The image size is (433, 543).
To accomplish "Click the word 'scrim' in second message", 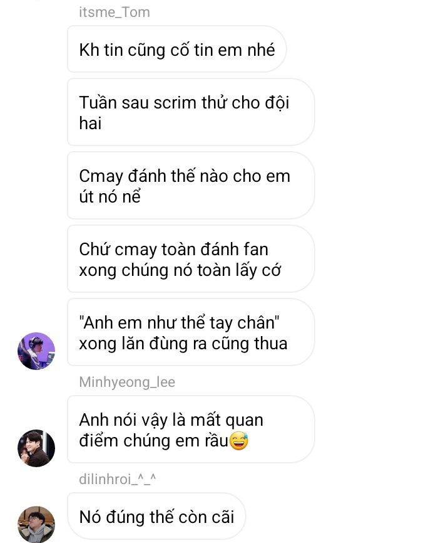I will click(x=175, y=103).
